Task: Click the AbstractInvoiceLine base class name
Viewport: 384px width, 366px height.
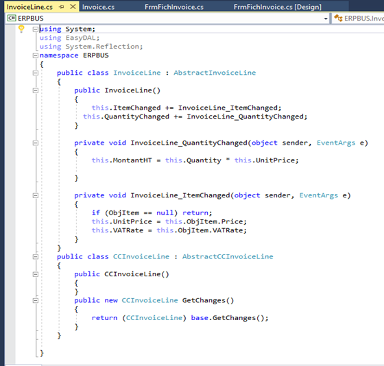Action: pyautogui.click(x=215, y=73)
